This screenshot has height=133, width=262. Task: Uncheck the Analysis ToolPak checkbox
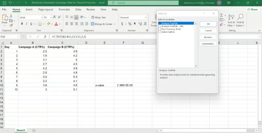pyautogui.click(x=159, y=24)
